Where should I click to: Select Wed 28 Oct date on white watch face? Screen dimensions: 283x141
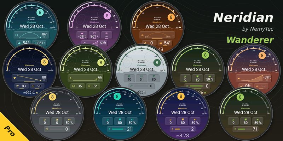(x=142, y=69)
